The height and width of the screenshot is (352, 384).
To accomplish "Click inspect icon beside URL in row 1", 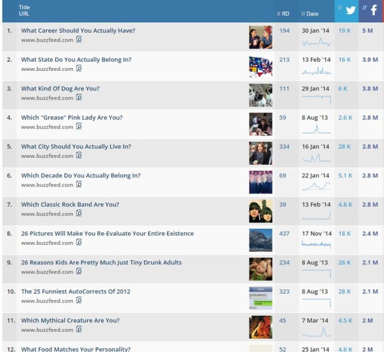I will click(x=79, y=40).
